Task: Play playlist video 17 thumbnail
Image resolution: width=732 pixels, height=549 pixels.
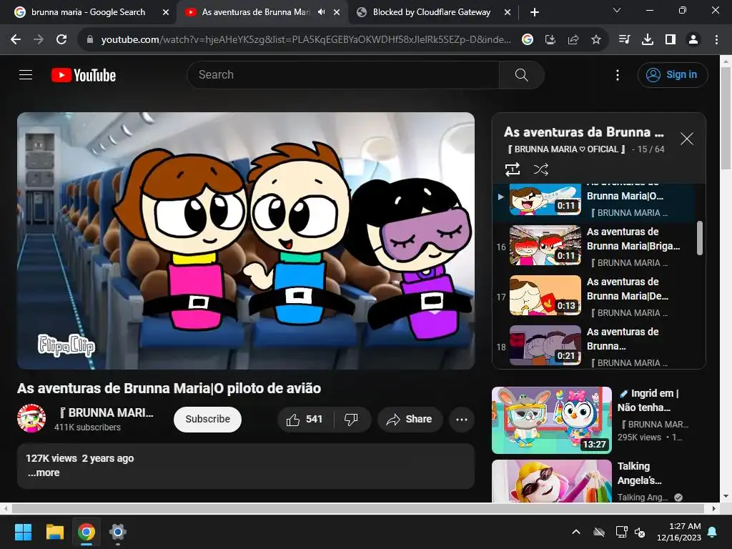Action: pyautogui.click(x=545, y=295)
